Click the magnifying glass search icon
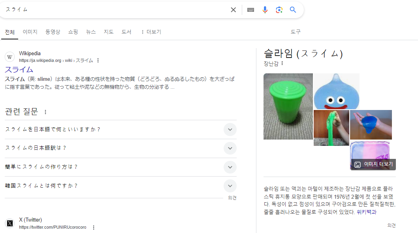Image resolution: width=418 pixels, height=233 pixels. point(293,9)
